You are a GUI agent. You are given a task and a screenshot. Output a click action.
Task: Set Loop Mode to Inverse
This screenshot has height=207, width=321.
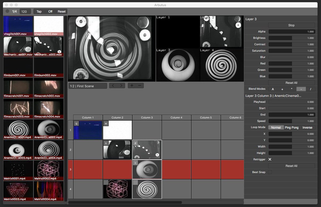(x=307, y=128)
